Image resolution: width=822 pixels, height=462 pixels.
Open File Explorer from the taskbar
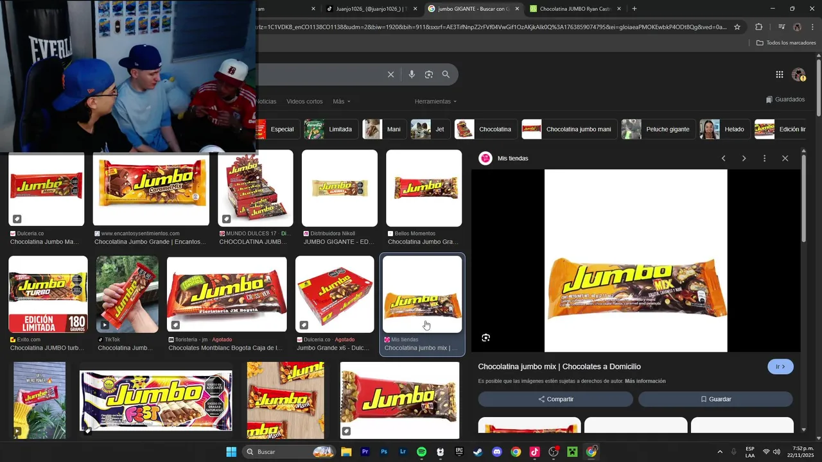(x=346, y=452)
